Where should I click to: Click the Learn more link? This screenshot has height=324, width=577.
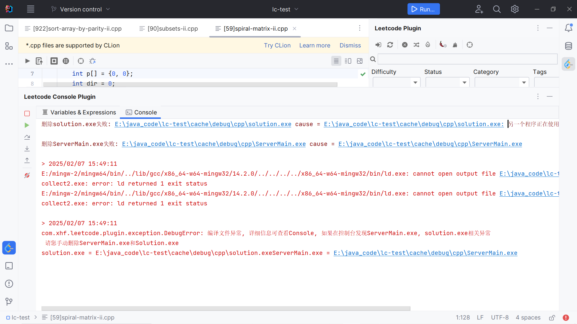[315, 45]
